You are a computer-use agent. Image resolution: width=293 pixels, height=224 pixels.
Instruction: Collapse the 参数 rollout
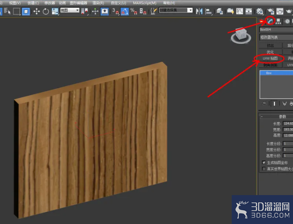277,116
